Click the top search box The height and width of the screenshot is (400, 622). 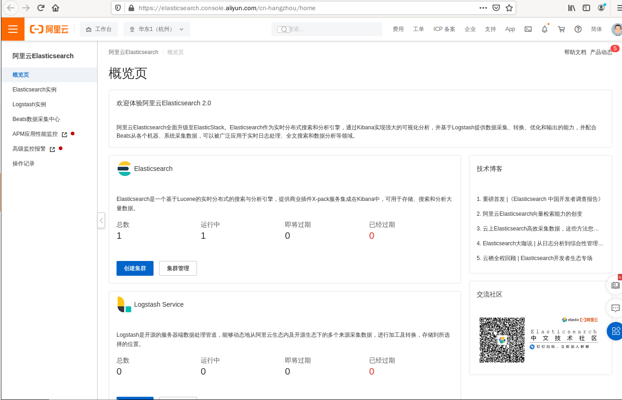click(x=327, y=29)
